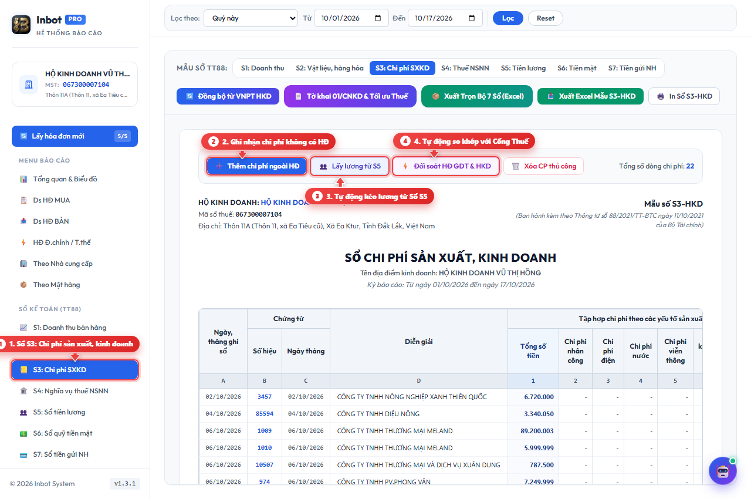Click the printer icon on In Sổ S3-HKD

661,96
